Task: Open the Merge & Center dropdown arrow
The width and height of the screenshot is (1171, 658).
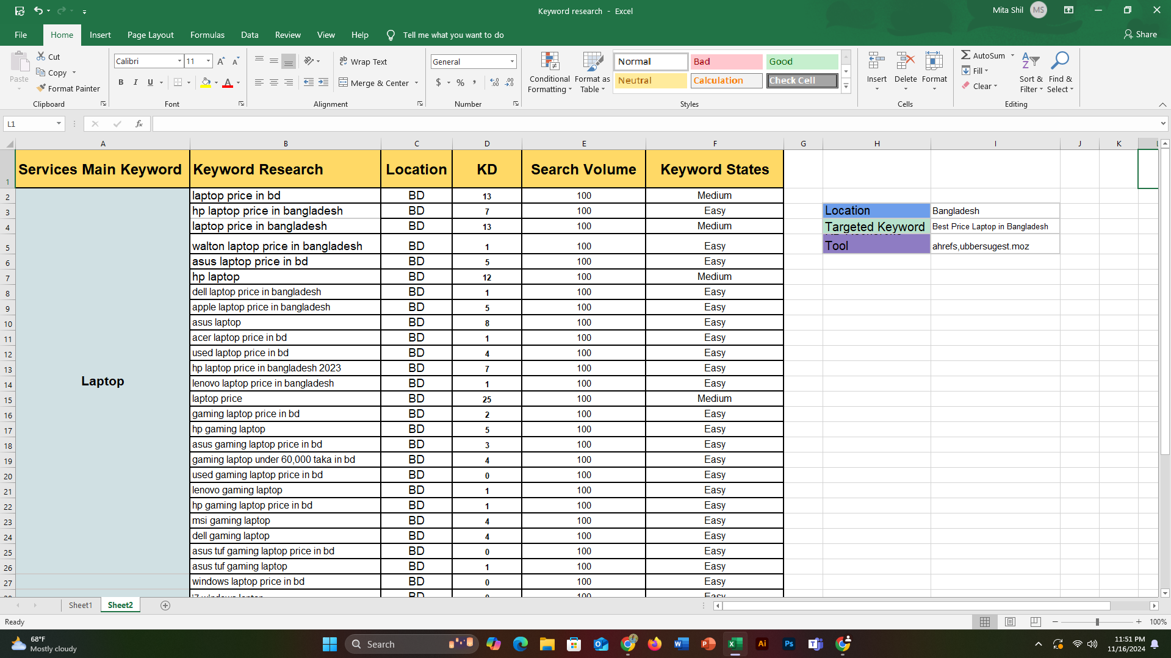Action: pos(417,83)
